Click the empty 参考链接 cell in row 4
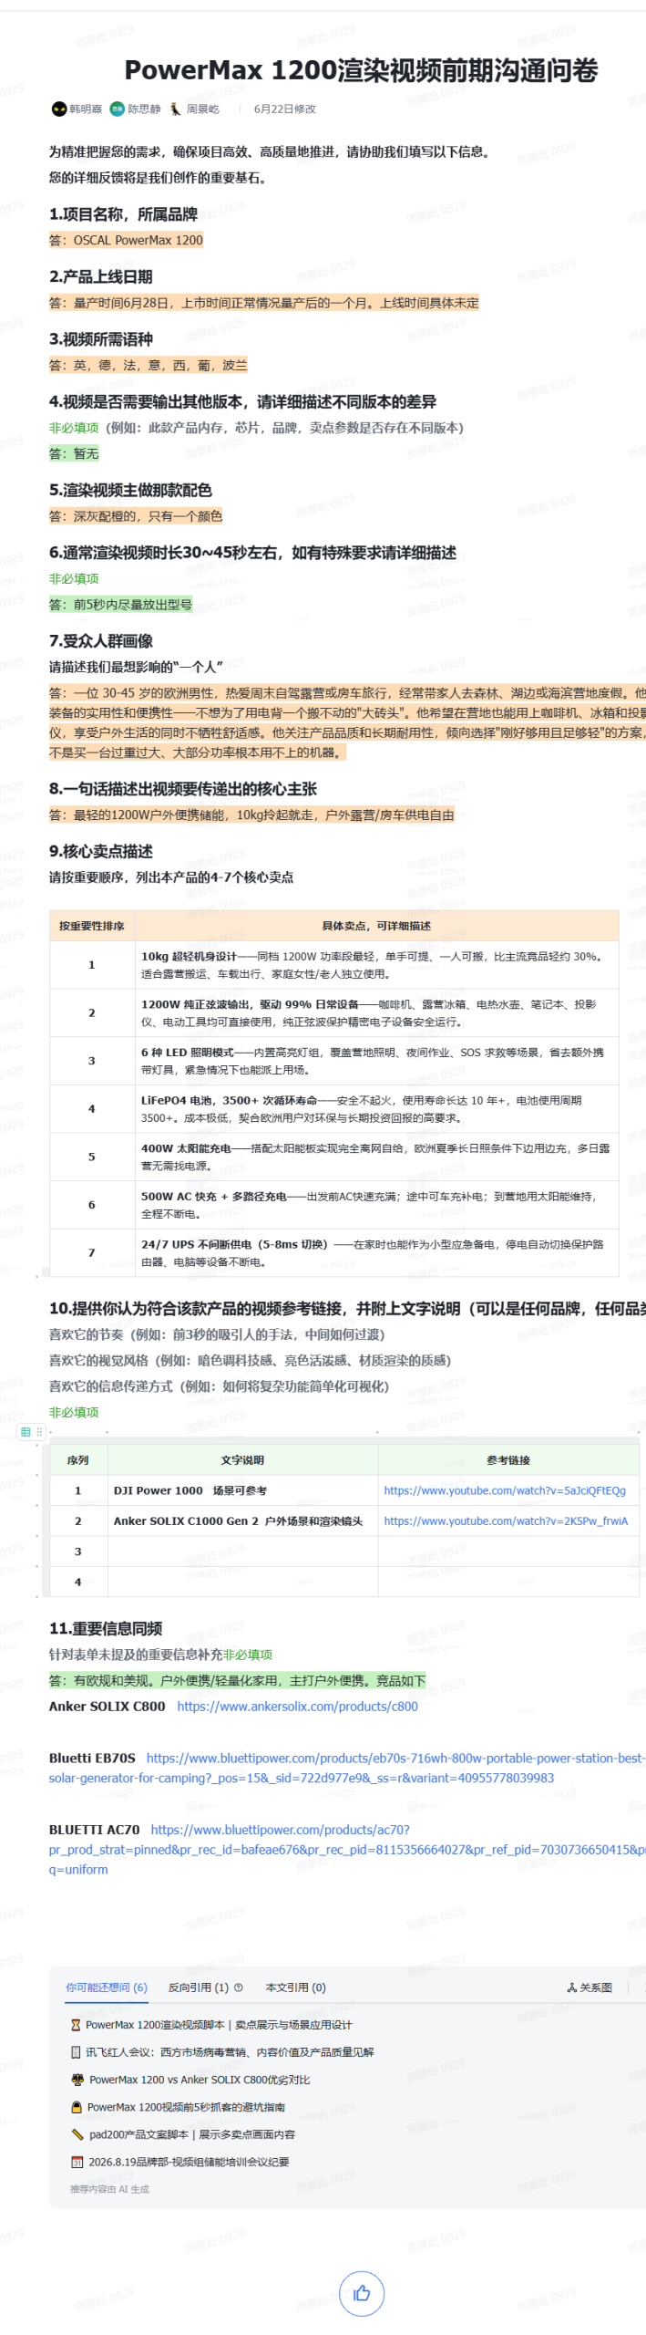Screen dimensions: 646x2335 click(x=508, y=1582)
